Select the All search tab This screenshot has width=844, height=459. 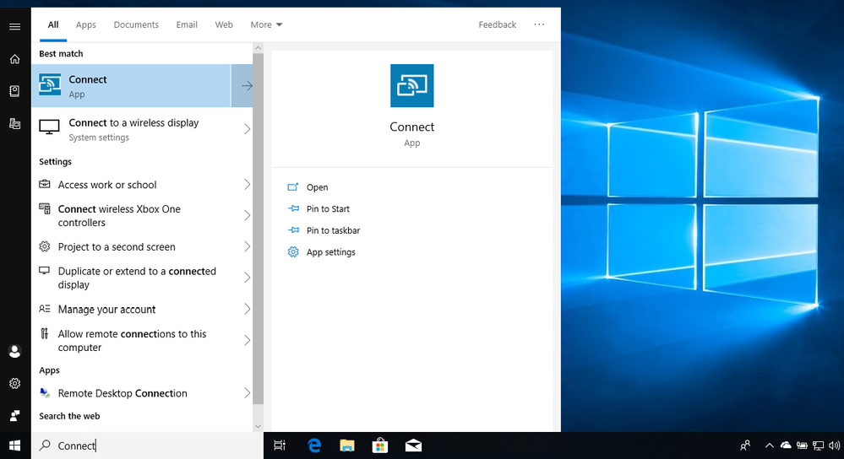pyautogui.click(x=52, y=24)
